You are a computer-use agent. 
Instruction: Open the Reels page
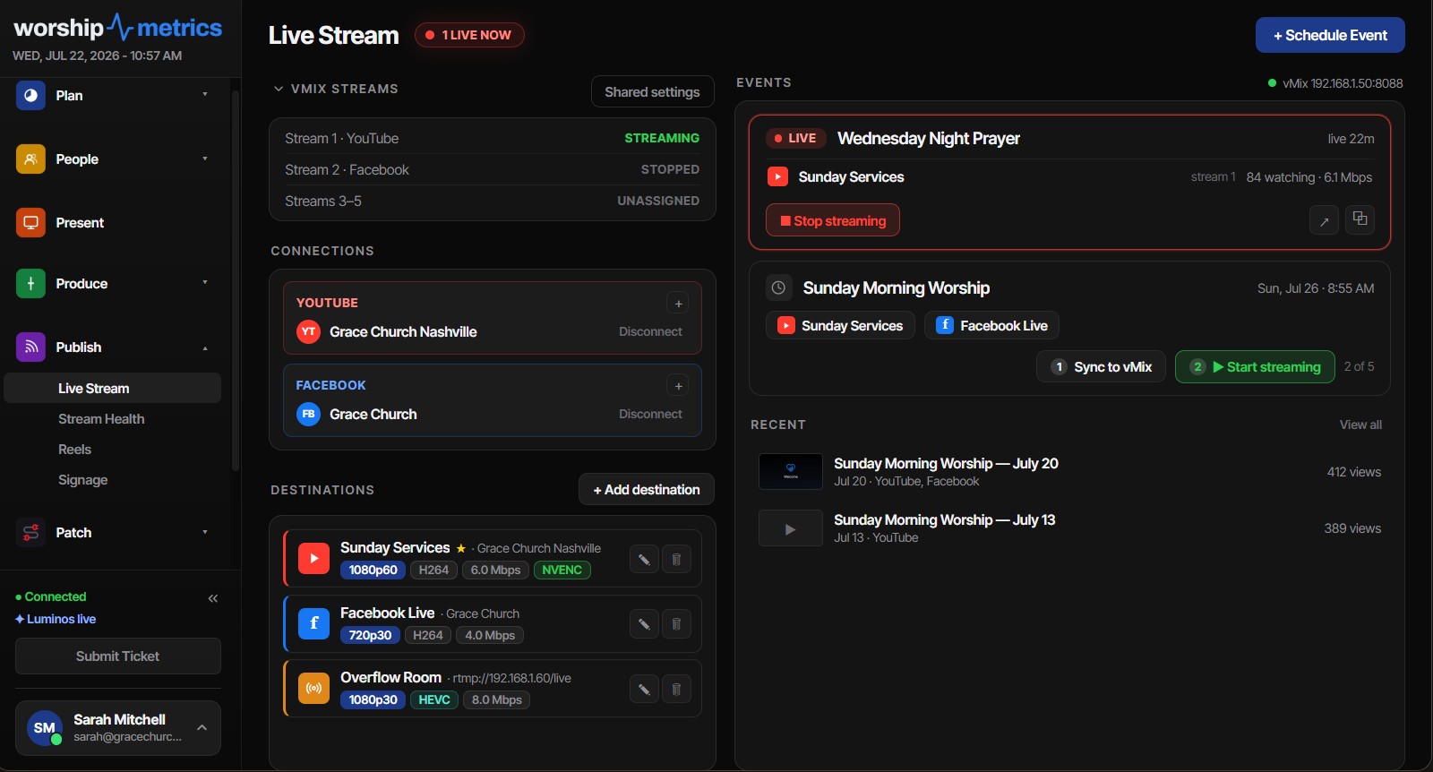75,449
